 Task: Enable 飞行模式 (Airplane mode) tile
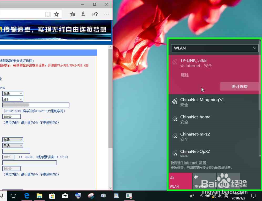tap(204, 181)
